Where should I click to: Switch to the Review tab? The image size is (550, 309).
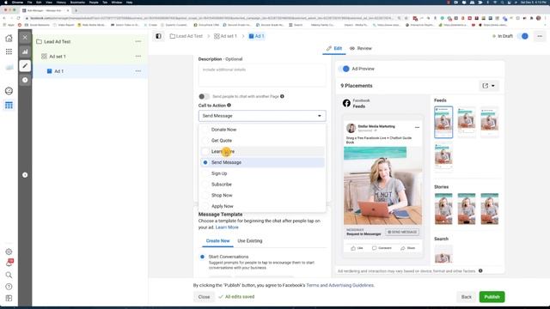361,48
